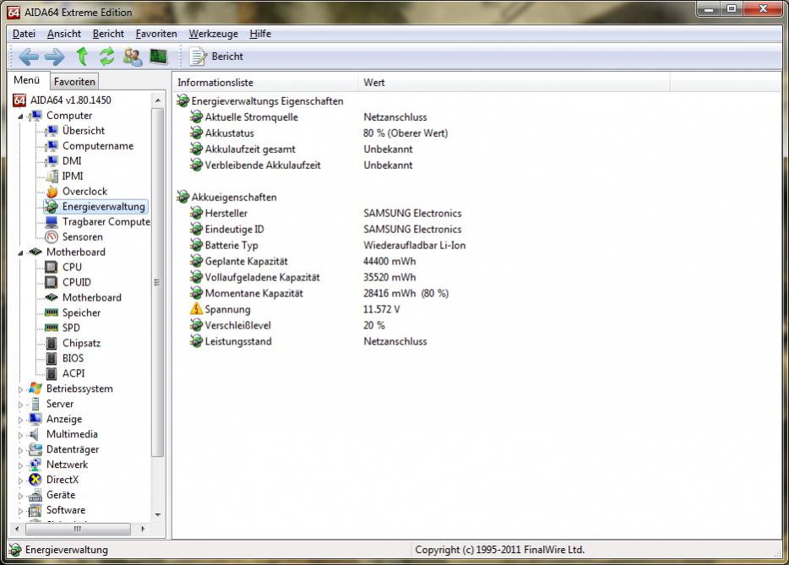Click the horizontal scrollbar thumb in tree
Screen dimensions: 789x565
coord(78,529)
